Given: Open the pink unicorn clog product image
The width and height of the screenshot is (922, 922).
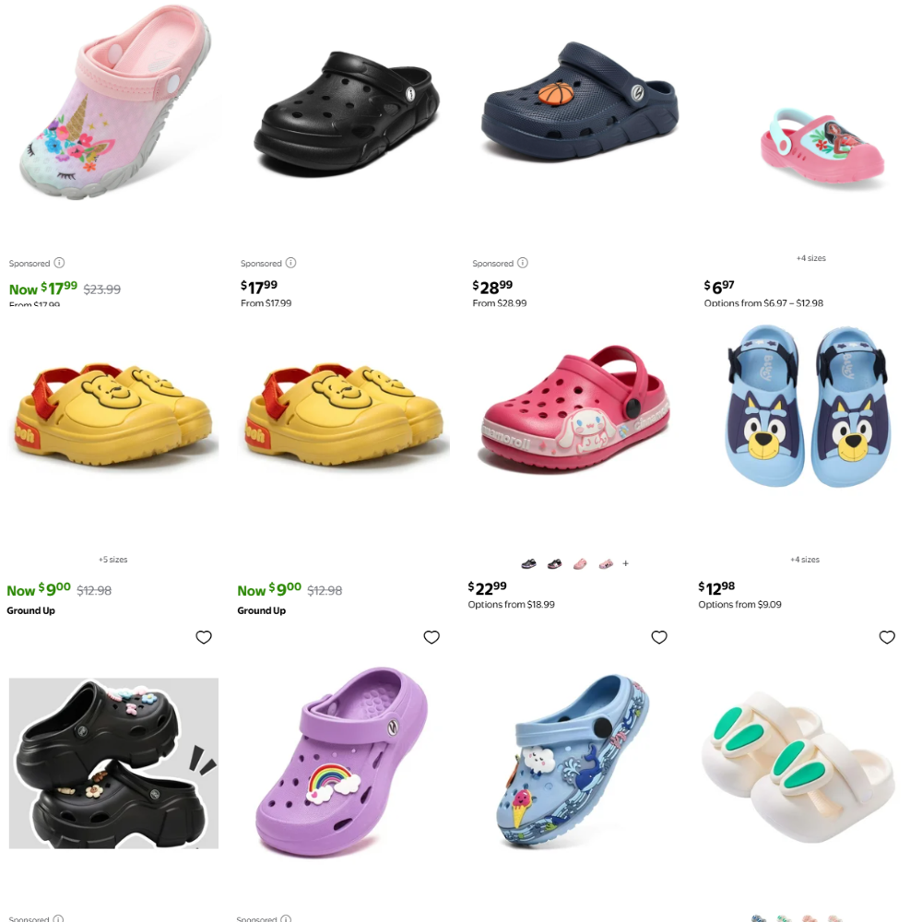Looking at the screenshot, I should [x=114, y=103].
